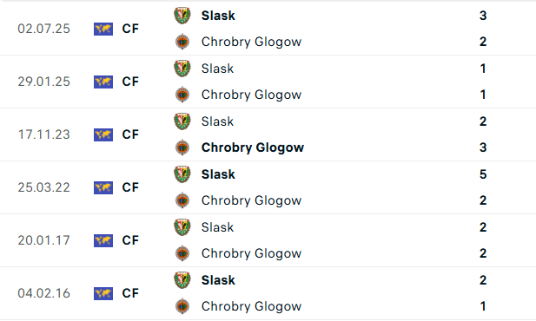Click the Chrobry Glogow crest in the 17.11.23 match
This screenshot has height=321, width=536.
click(182, 147)
